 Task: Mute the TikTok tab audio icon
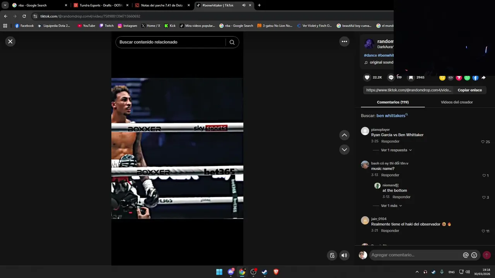click(244, 5)
